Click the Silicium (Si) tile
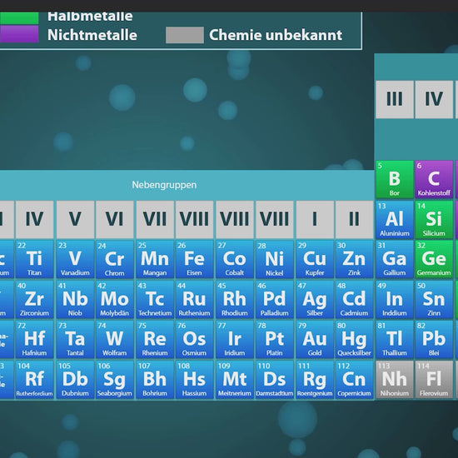Screen dimensions: 458x458 coord(434,220)
